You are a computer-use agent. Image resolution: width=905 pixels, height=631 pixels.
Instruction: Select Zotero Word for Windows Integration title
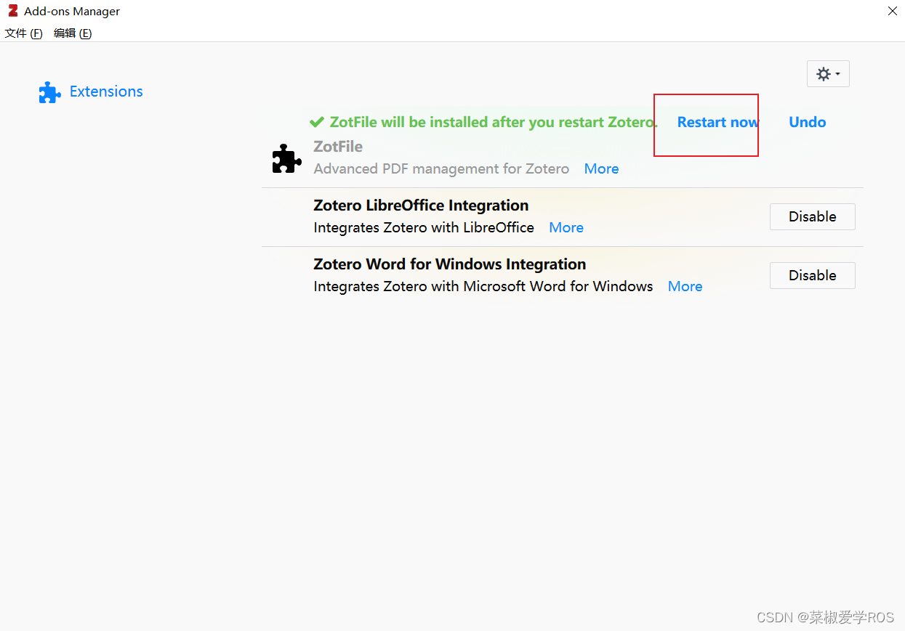click(450, 264)
